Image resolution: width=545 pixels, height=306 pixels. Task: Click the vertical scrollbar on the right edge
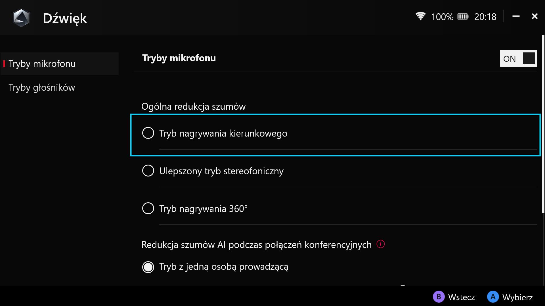(x=543, y=124)
